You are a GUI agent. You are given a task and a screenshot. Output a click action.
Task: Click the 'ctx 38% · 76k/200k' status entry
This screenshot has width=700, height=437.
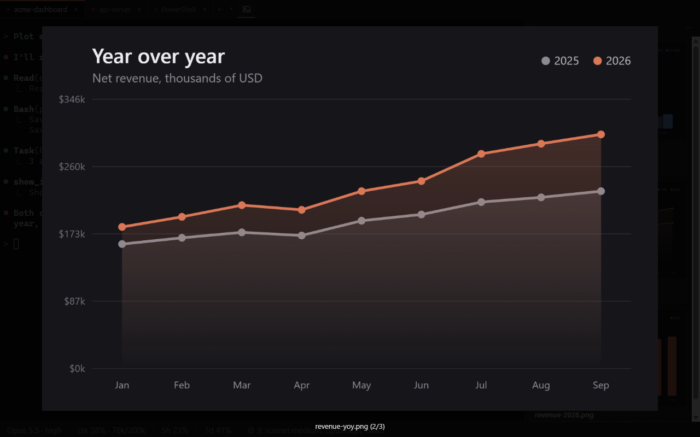(112, 430)
